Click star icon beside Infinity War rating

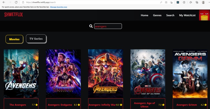coord(121,105)
